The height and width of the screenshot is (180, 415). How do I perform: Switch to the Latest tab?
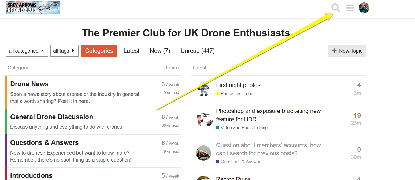[131, 51]
